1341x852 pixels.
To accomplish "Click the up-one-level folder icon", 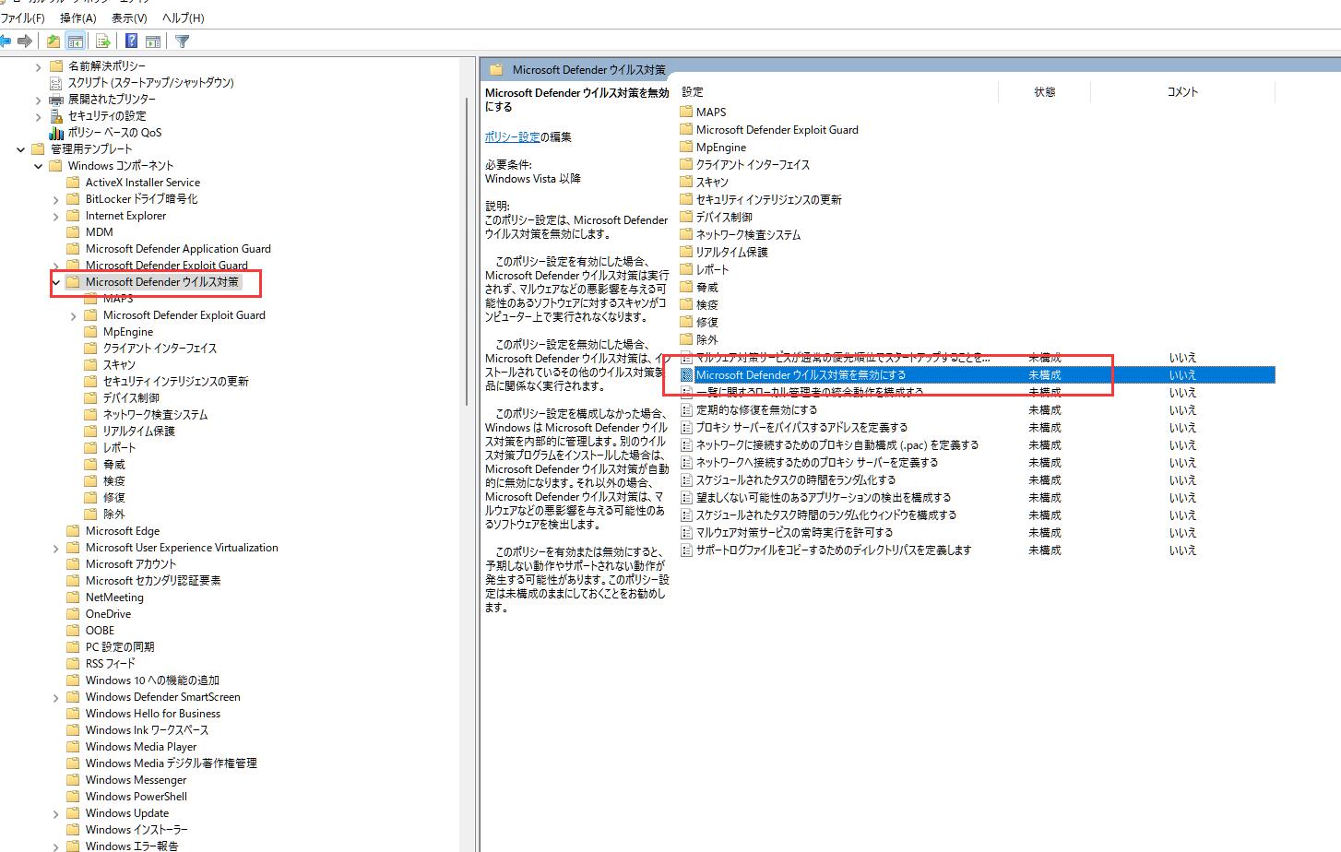I will coord(53,41).
